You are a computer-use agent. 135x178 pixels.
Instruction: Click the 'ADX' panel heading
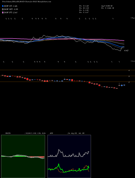51,133
